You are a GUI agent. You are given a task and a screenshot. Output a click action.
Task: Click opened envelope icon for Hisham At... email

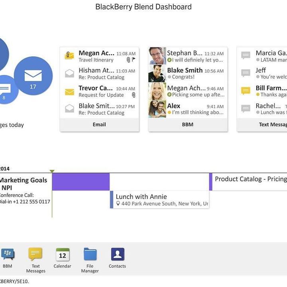pyautogui.click(x=69, y=73)
